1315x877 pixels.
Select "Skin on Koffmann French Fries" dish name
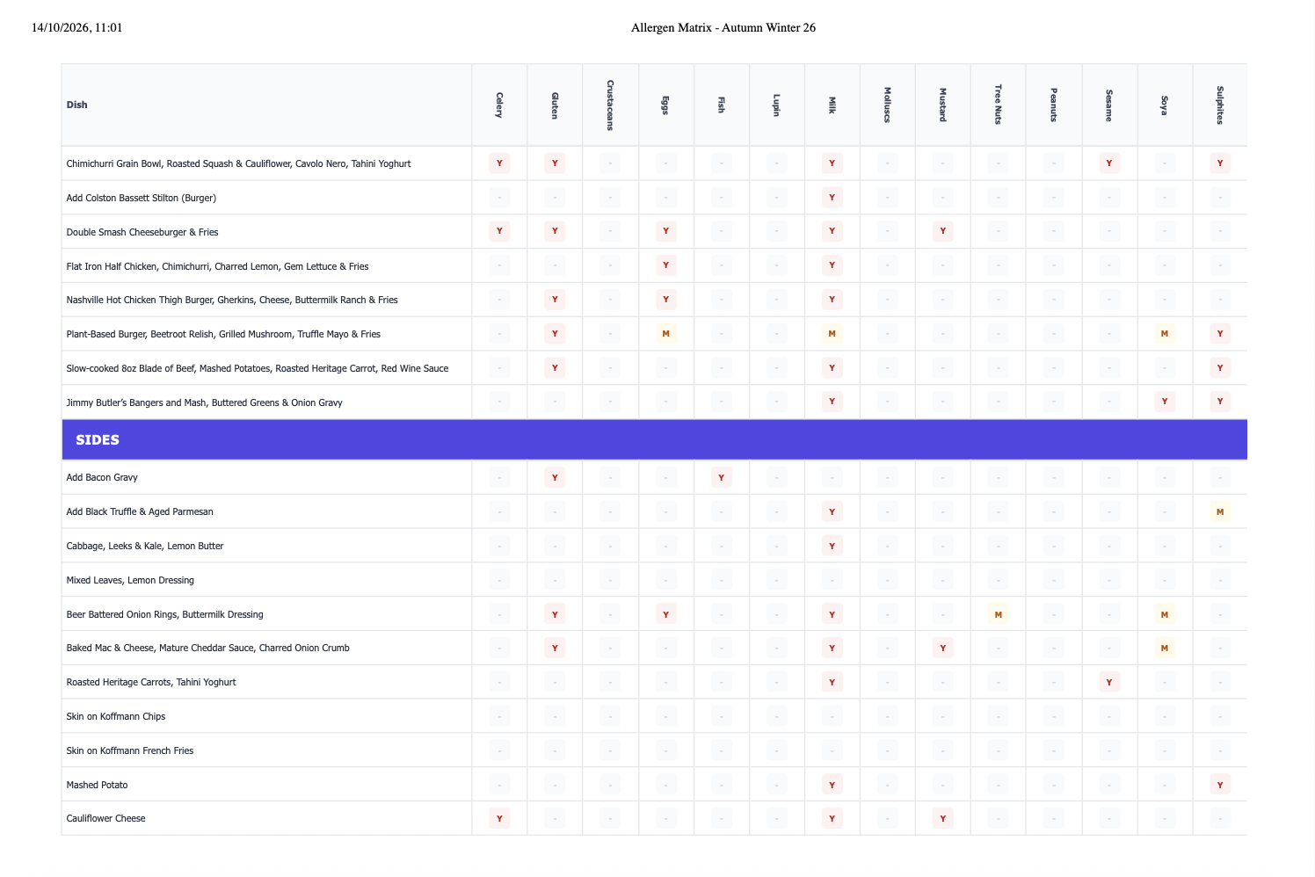pos(130,750)
